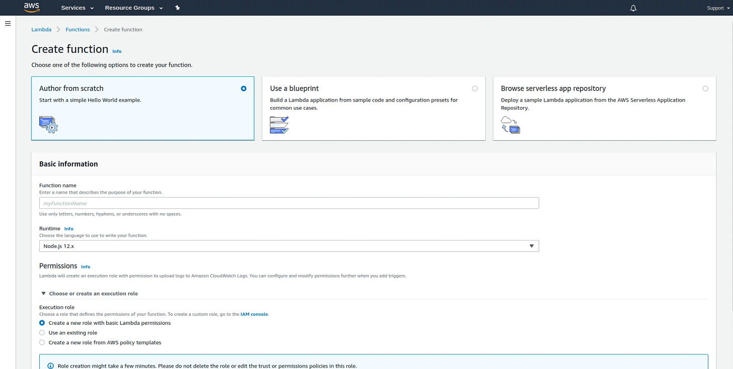Click the info circle on role creation notice

coord(50,365)
